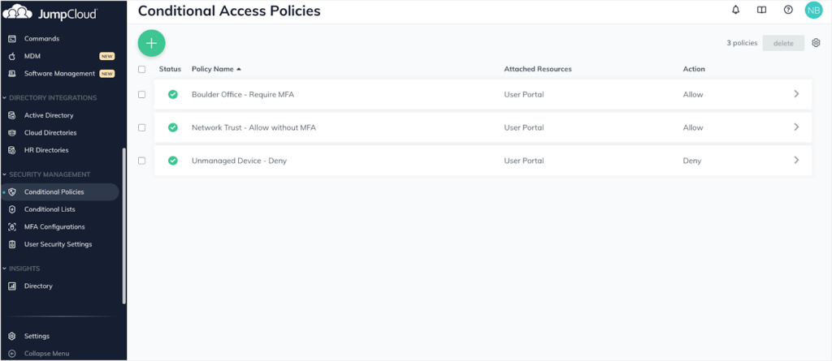
Task: Open the documentation book icon
Action: (761, 10)
